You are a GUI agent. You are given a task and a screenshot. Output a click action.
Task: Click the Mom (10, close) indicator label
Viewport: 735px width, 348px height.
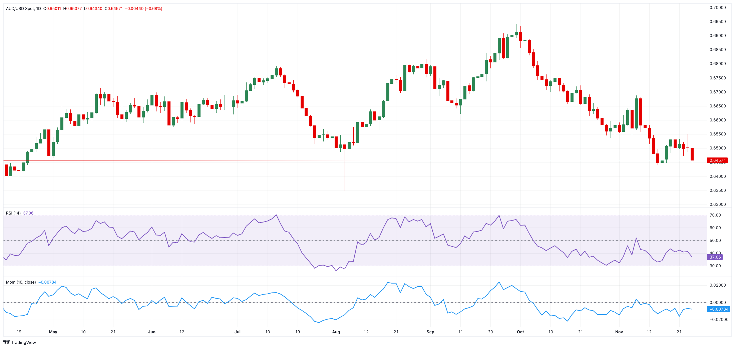coord(21,282)
